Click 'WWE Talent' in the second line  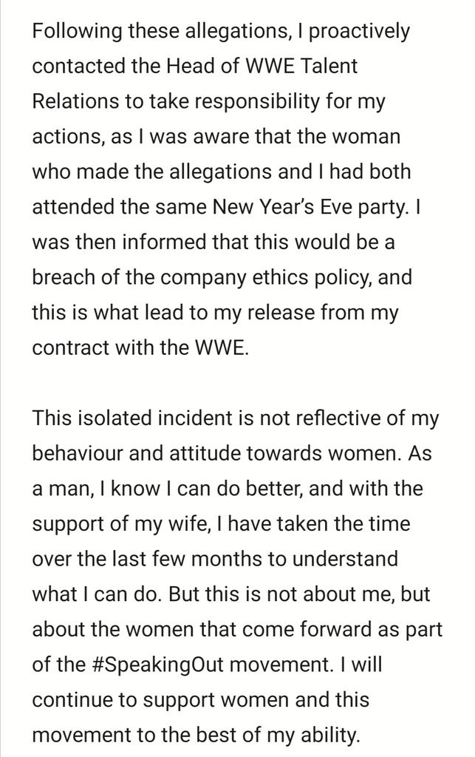point(302,66)
